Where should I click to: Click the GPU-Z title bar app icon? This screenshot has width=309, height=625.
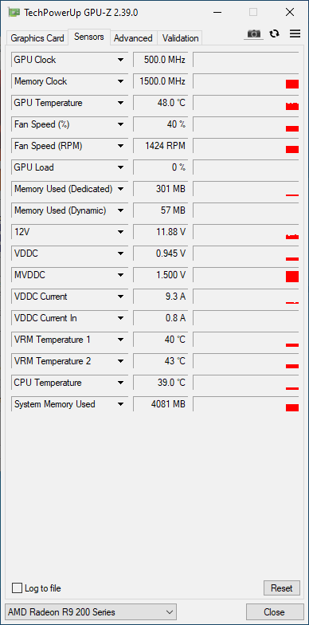14,13
